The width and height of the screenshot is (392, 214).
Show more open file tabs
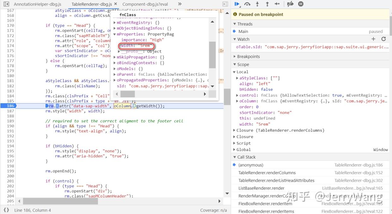(x=180, y=4)
